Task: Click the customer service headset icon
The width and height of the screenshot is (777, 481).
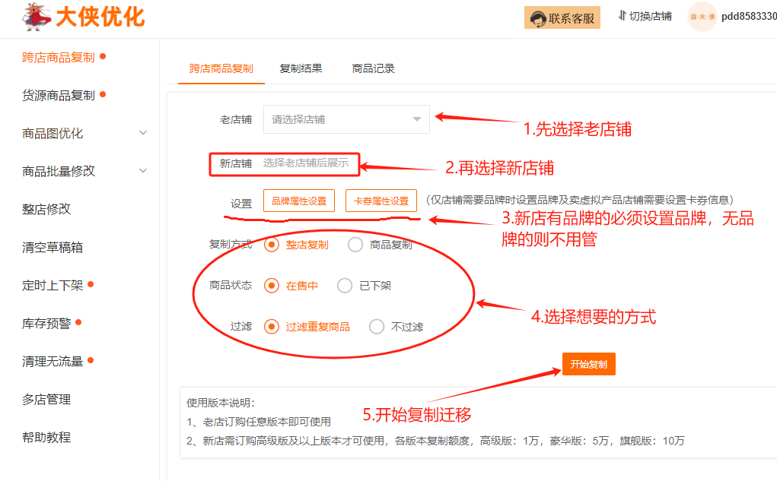Action: 537,19
